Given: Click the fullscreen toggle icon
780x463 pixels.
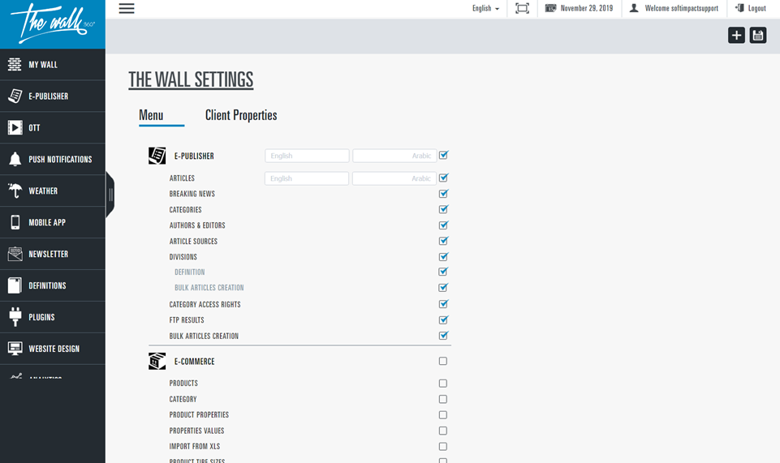Looking at the screenshot, I should click(523, 8).
